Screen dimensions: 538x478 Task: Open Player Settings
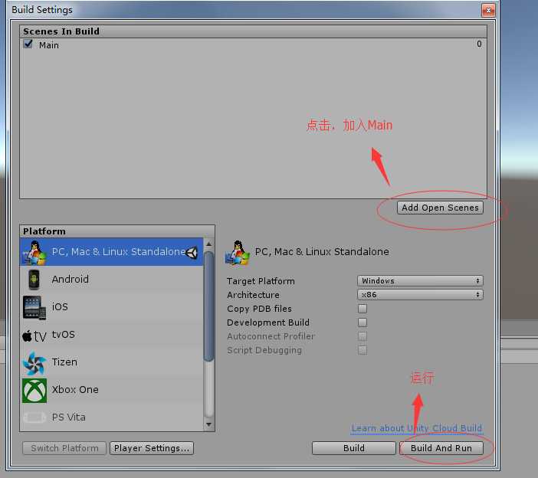click(152, 448)
